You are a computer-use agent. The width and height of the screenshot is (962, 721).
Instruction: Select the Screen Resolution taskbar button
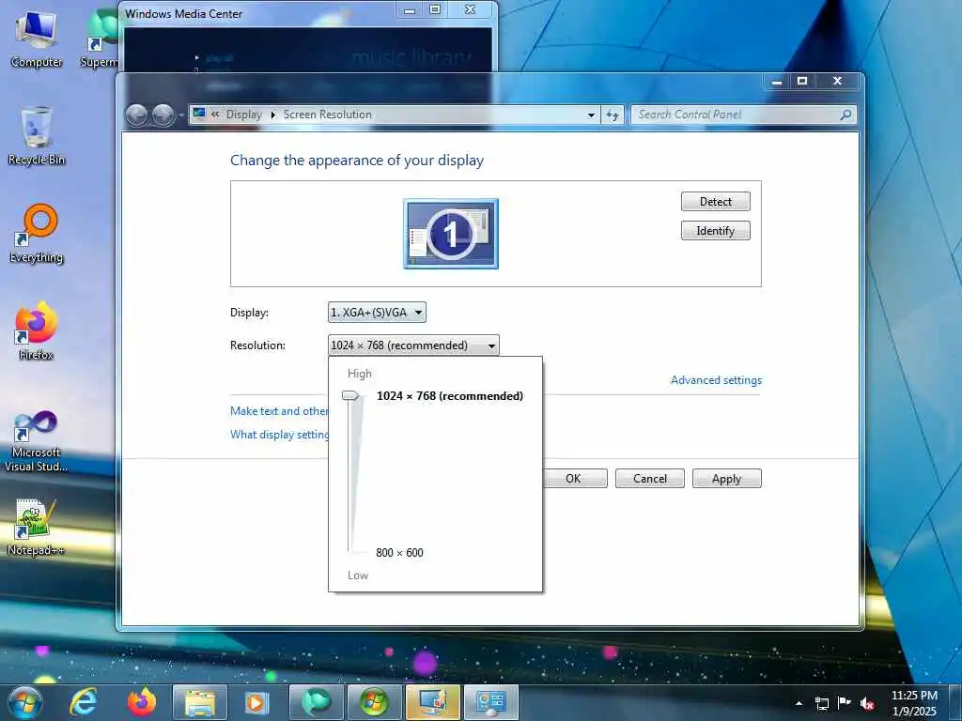(432, 702)
